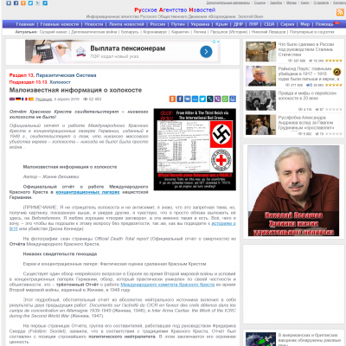346x346 pixels.
Task: Follow the истории о 9/11 hyperlink
Action: pyautogui.click(x=224, y=223)
